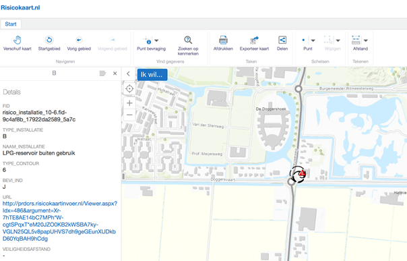Open the Afstand dropdown arrow
This screenshot has width=407, height=261.
[366, 40]
